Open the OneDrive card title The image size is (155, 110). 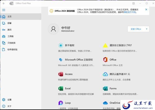pos(115,103)
